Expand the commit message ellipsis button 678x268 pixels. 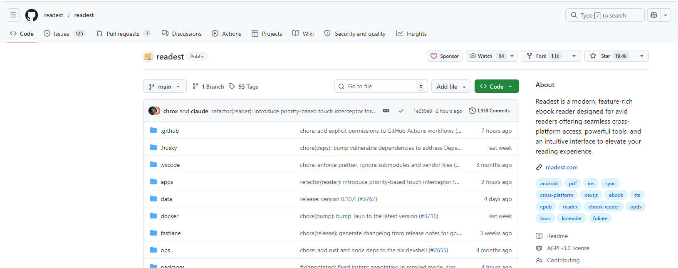[x=386, y=111]
